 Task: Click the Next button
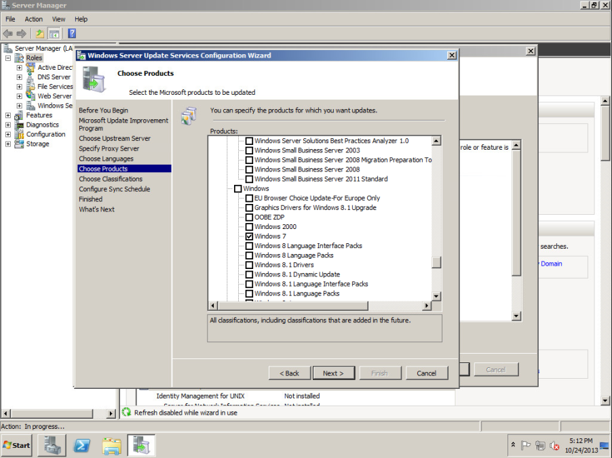coord(333,373)
